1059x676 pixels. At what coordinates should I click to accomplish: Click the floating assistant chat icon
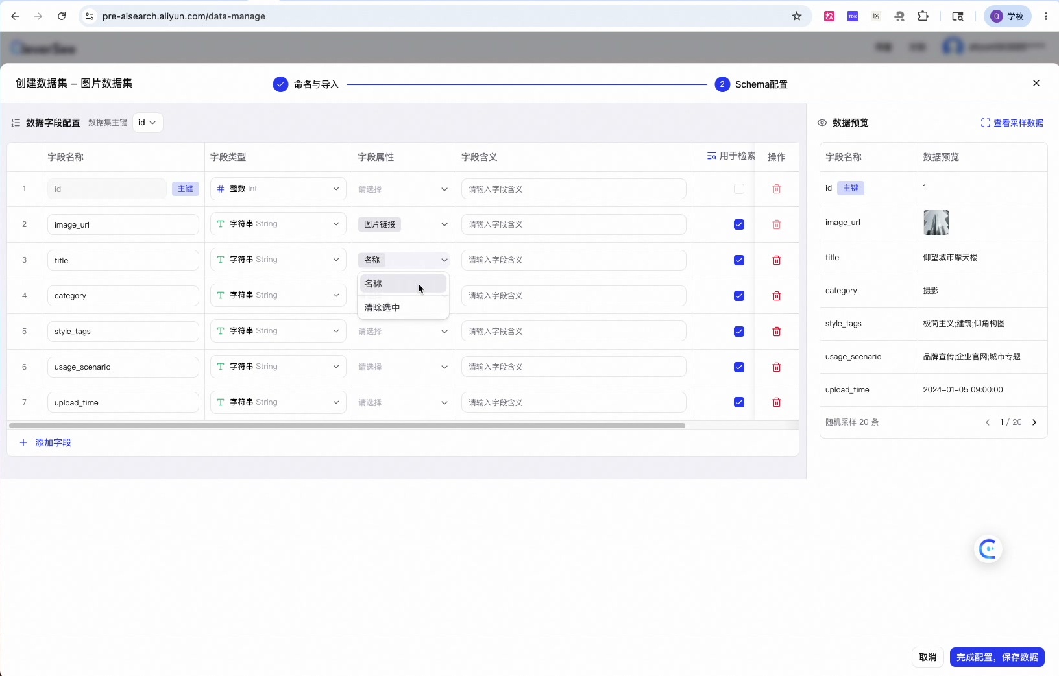coord(988,549)
